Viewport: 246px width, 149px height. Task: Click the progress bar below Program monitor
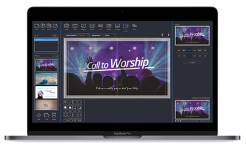191,121
